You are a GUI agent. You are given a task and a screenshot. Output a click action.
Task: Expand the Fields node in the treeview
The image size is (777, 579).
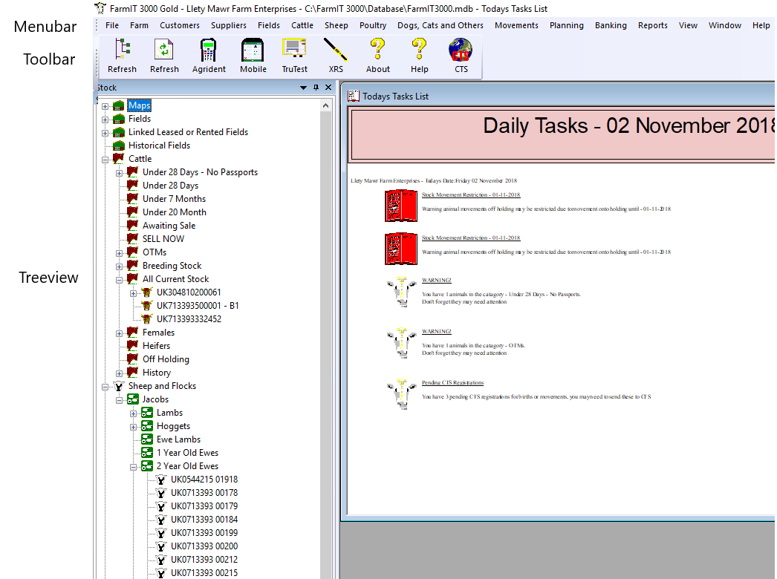pyautogui.click(x=105, y=120)
